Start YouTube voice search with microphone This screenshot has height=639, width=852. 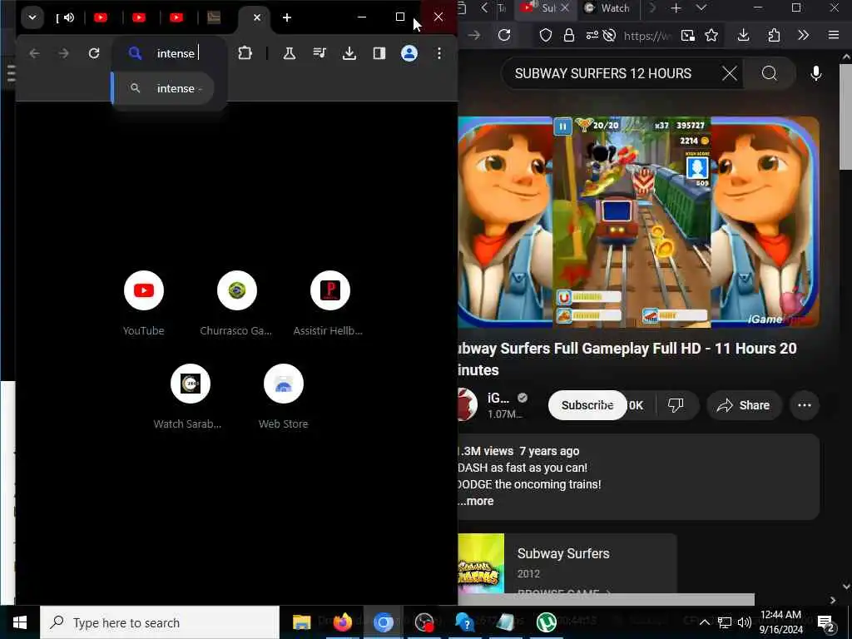point(815,73)
